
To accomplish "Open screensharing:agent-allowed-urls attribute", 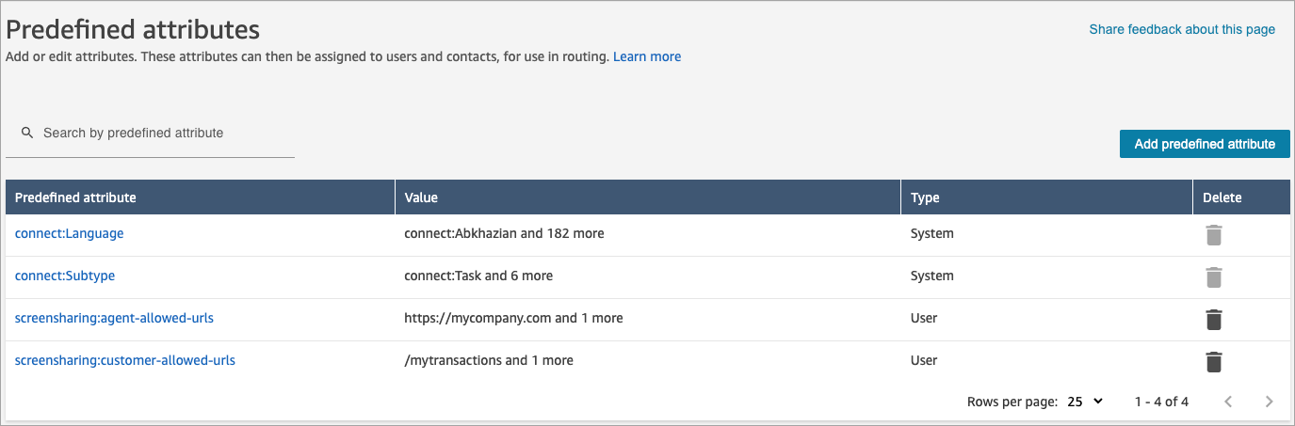I will point(114,318).
